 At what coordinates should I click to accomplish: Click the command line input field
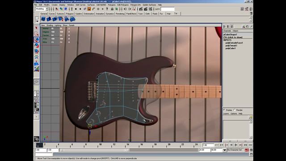(44, 154)
